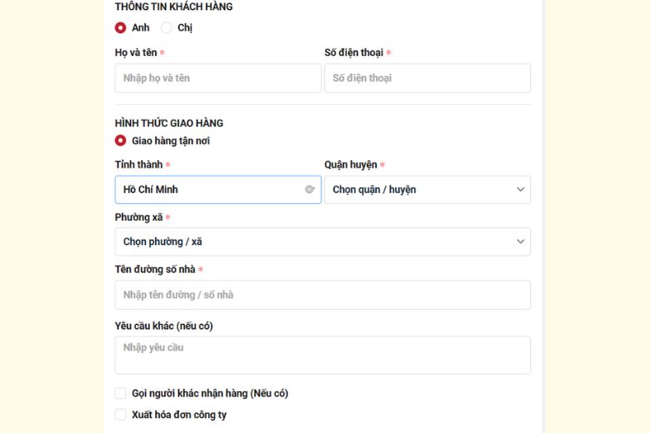Tick the Xuất hóa đơn công ty checkbox

121,415
